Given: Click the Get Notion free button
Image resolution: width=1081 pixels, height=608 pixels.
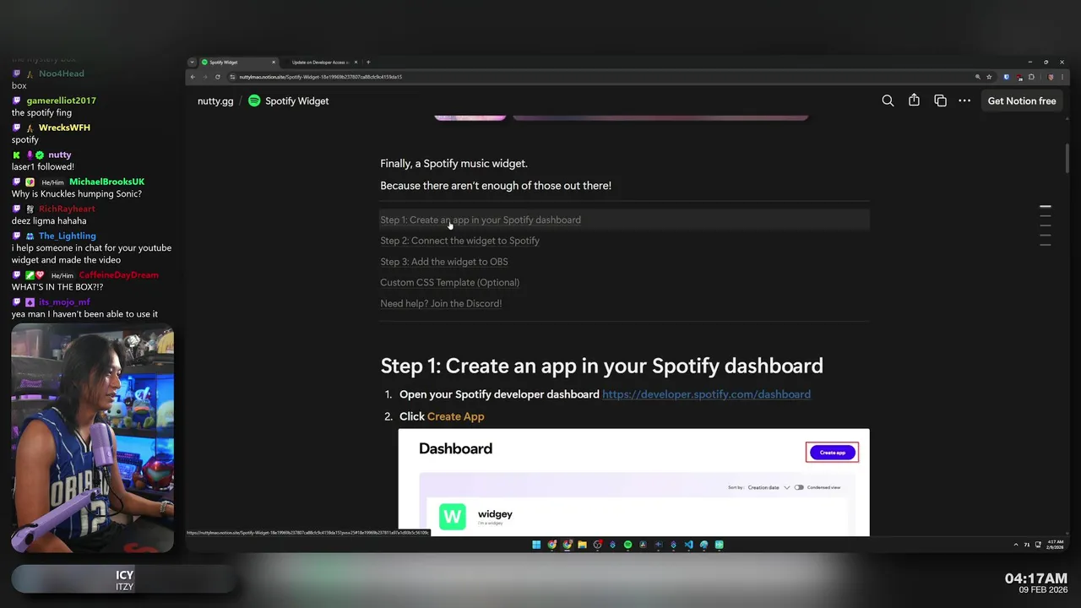Looking at the screenshot, I should (x=1022, y=100).
